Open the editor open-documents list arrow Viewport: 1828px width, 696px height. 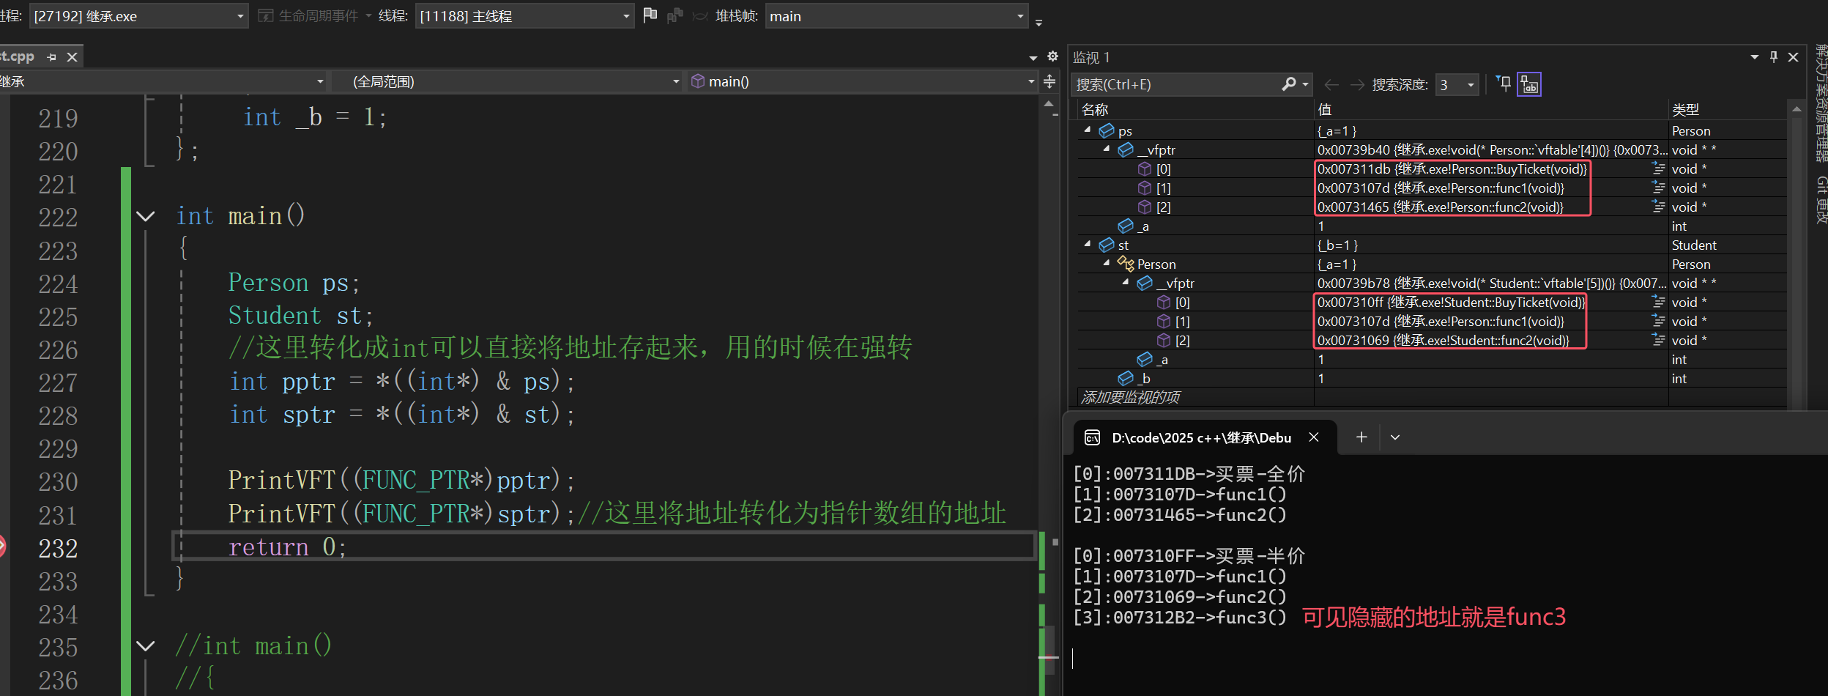[x=1033, y=57]
